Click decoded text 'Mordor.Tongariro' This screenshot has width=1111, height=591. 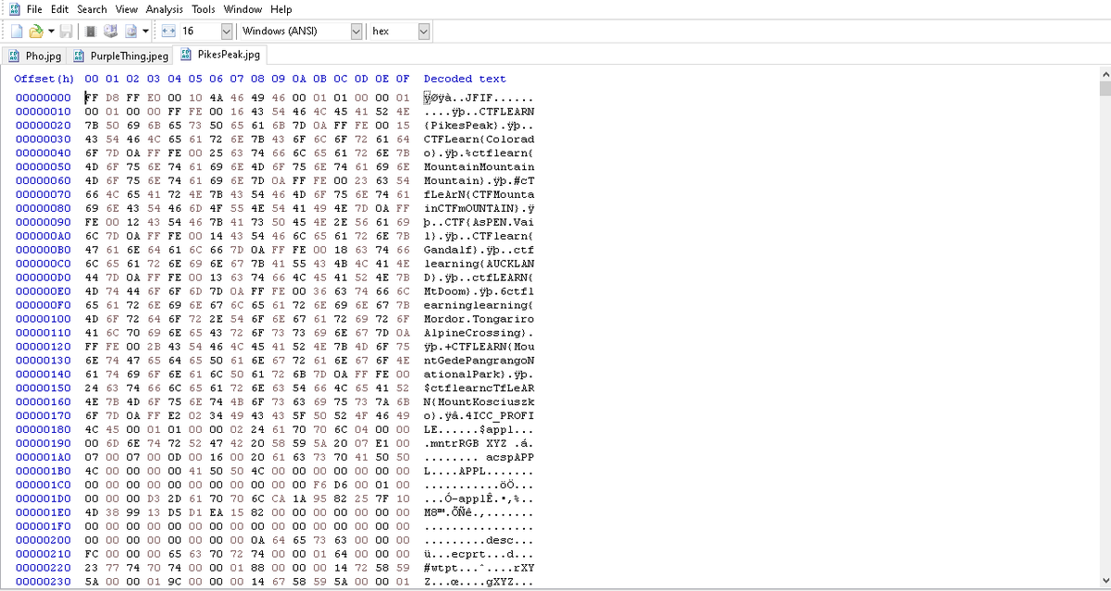[x=479, y=319]
